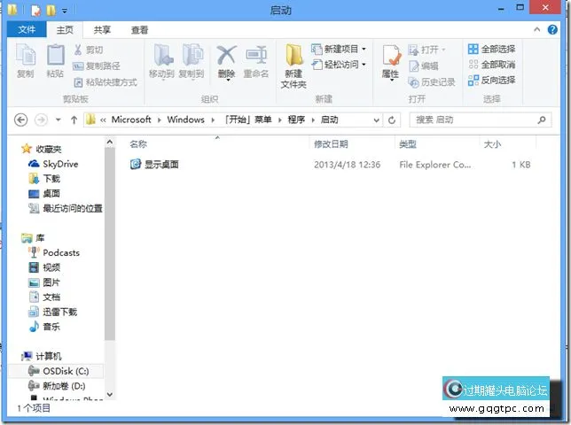571x425 pixels.
Task: Switch to Share (共享) tab
Action: [102, 30]
